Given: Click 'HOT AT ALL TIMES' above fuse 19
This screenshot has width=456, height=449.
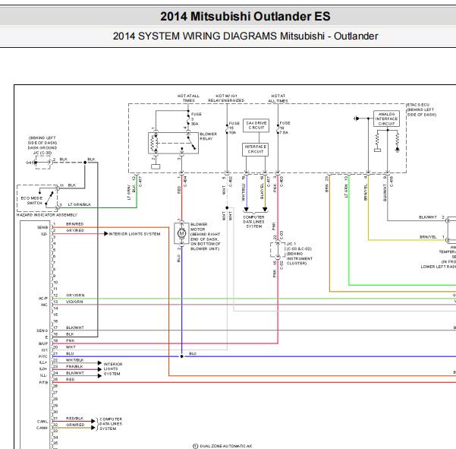Looking at the screenshot, I should [278, 99].
